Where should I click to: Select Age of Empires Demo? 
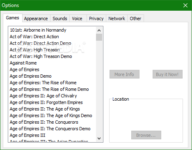pos(53,76)
